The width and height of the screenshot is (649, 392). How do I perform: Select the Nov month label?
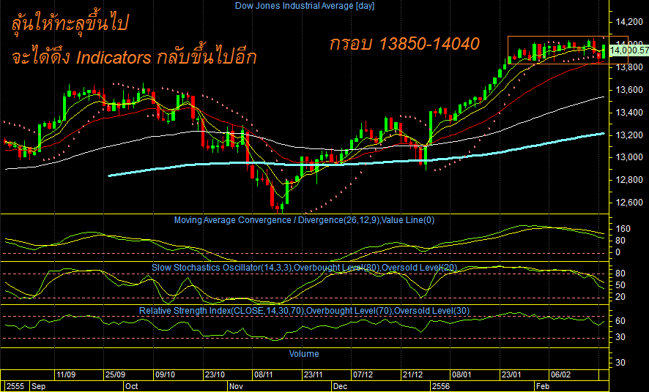click(x=237, y=386)
